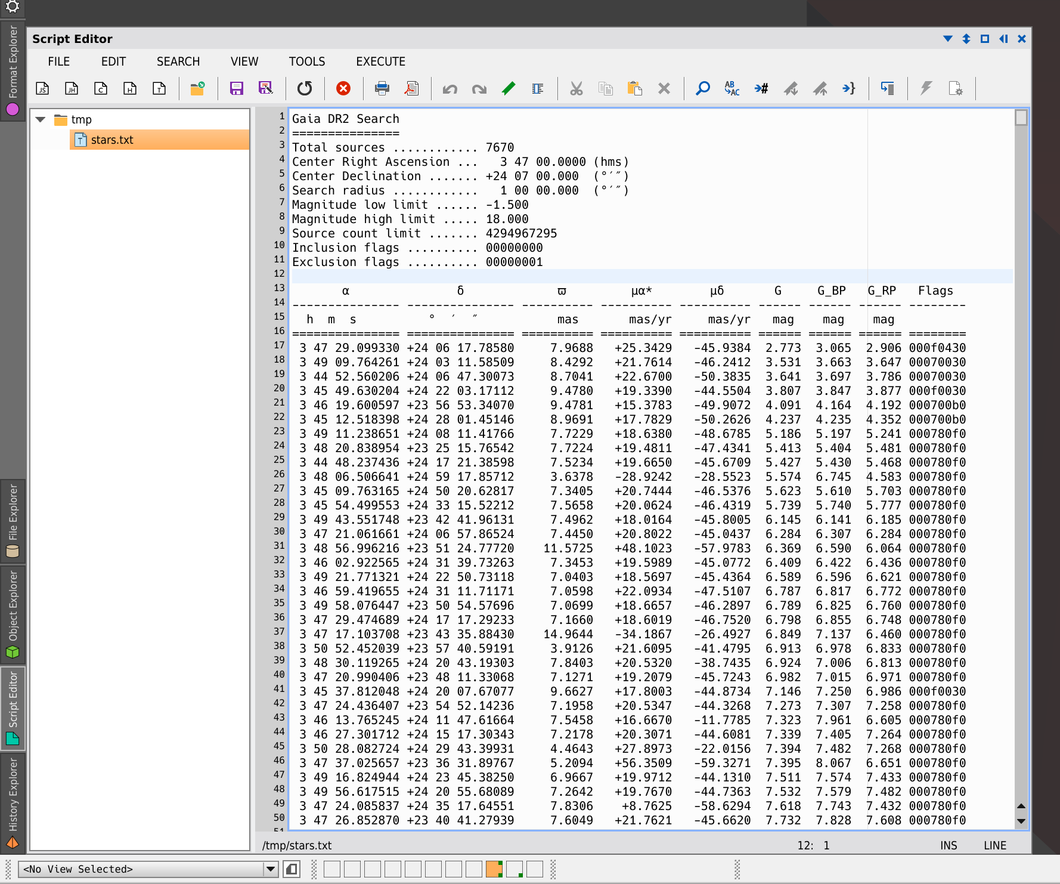The height and width of the screenshot is (884, 1060).
Task: Create a new JavaScript source file
Action: click(42, 89)
